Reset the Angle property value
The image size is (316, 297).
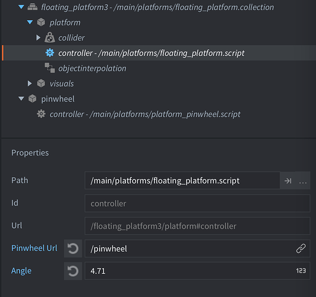(x=73, y=271)
